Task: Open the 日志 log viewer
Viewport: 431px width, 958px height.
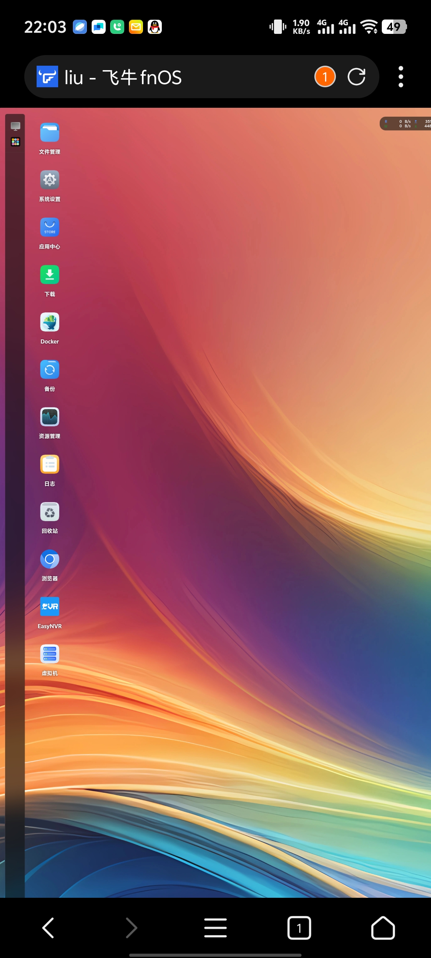Action: (50, 465)
